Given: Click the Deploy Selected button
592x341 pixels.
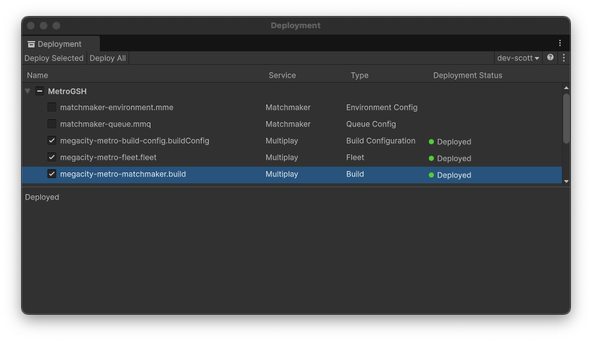Looking at the screenshot, I should coord(54,58).
